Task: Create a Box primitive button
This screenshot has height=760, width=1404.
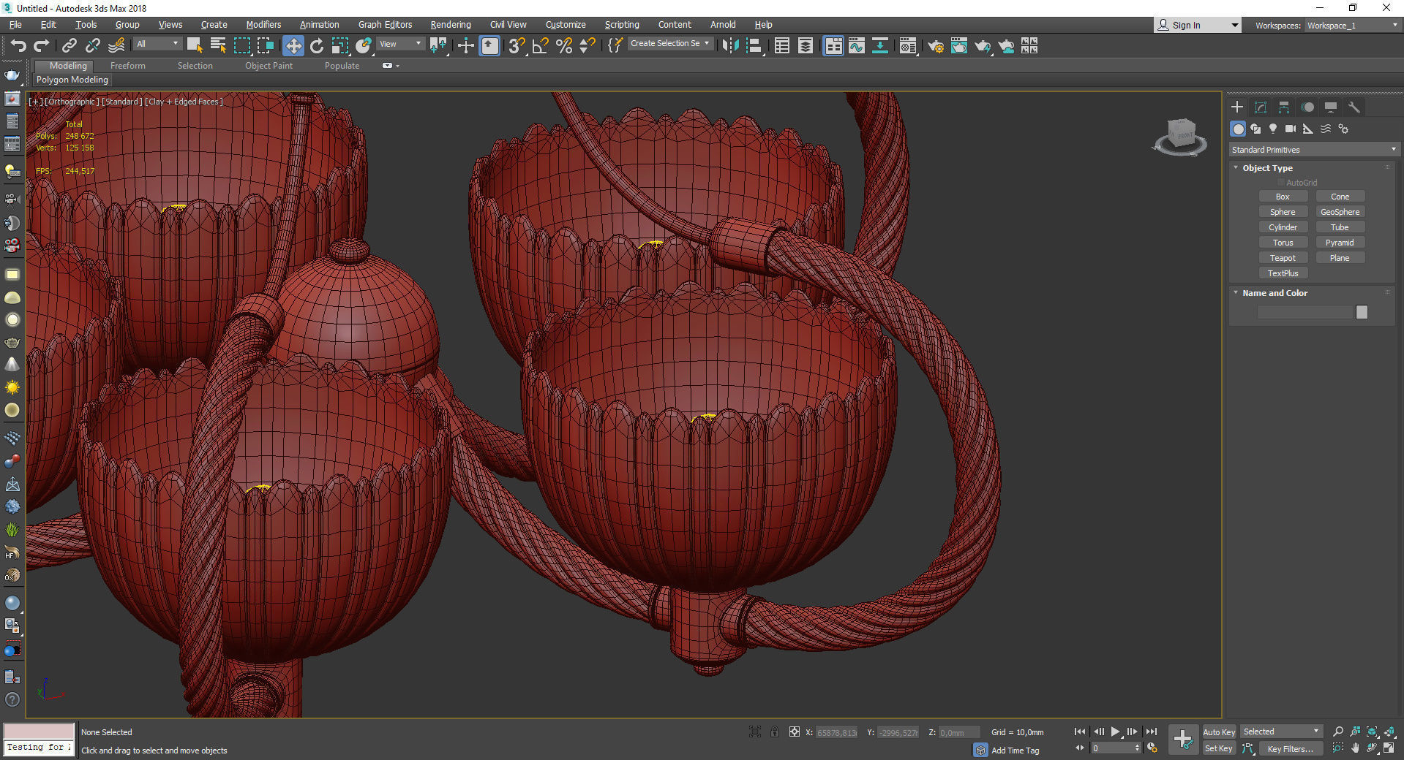Action: click(x=1283, y=197)
